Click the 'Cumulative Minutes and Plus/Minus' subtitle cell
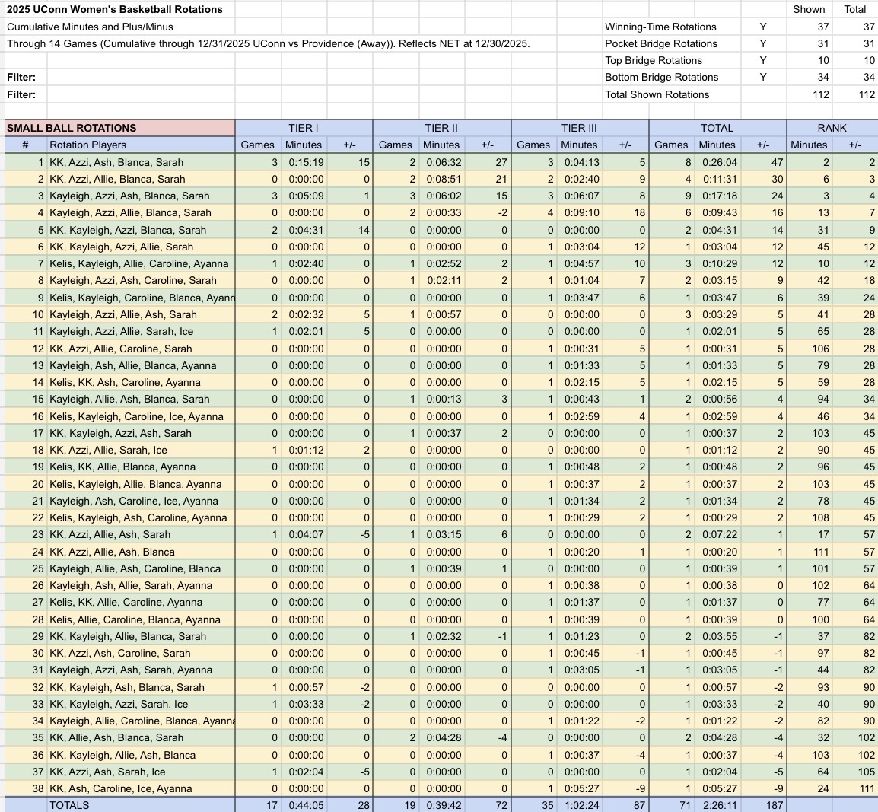 [x=91, y=27]
